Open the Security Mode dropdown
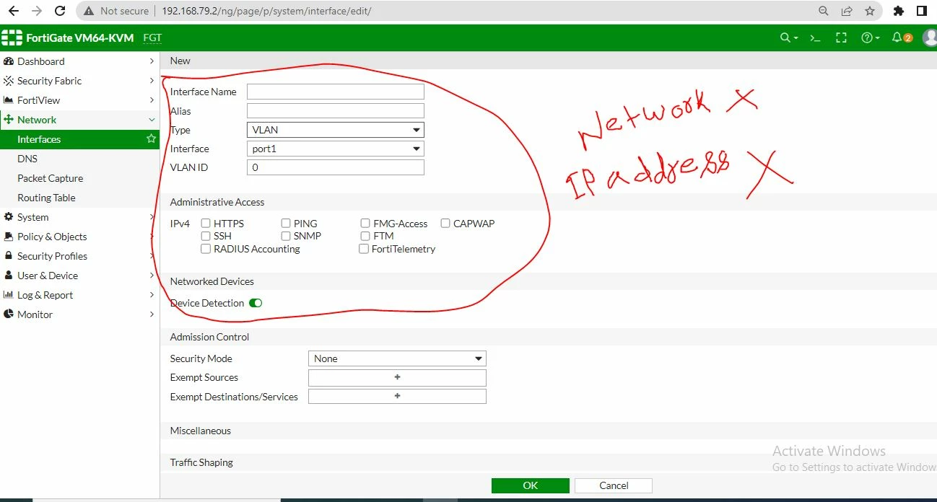Viewport: 937px width, 502px height. (x=397, y=358)
